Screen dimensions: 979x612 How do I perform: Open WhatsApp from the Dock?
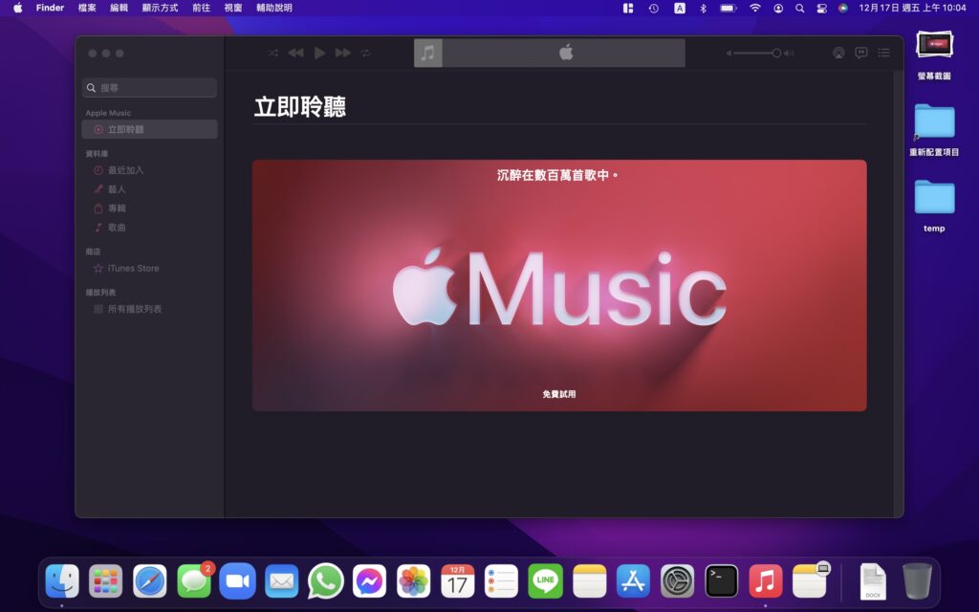(326, 580)
